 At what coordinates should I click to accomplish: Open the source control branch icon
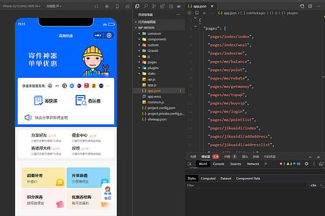(x=154, y=6)
